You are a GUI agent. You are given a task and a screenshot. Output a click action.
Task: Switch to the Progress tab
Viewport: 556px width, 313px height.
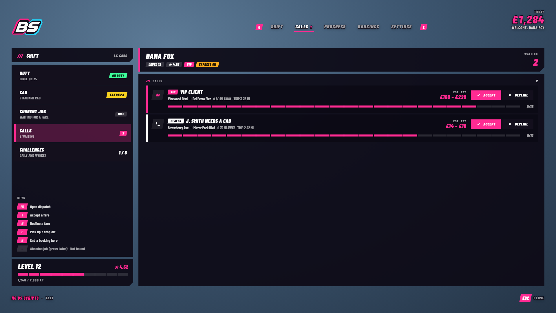click(x=335, y=27)
